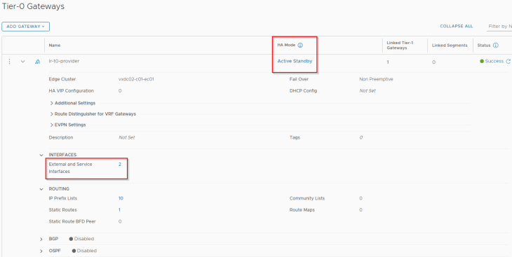The width and height of the screenshot is (512, 257).
Task: Expand the BGP section
Action: (41, 239)
